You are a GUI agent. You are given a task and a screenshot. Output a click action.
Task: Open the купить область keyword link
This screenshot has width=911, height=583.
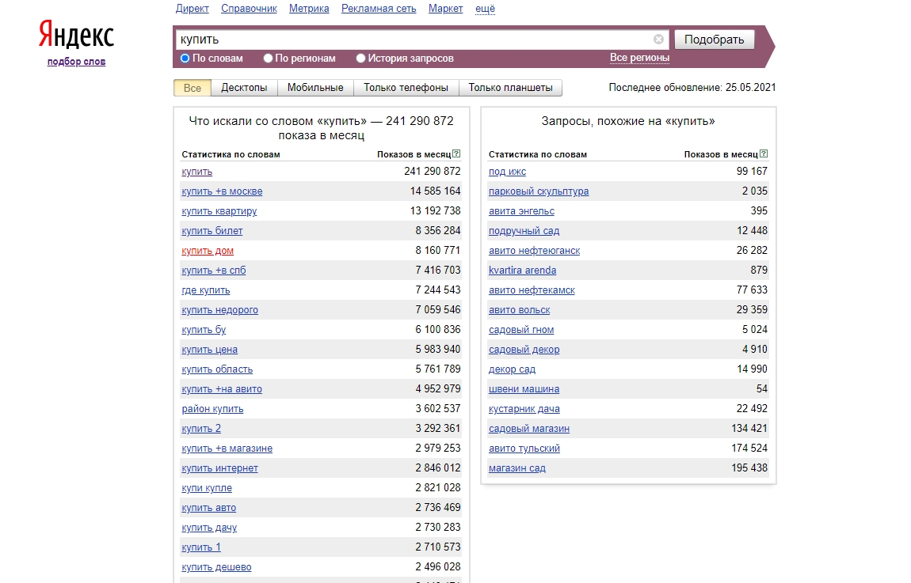(217, 369)
